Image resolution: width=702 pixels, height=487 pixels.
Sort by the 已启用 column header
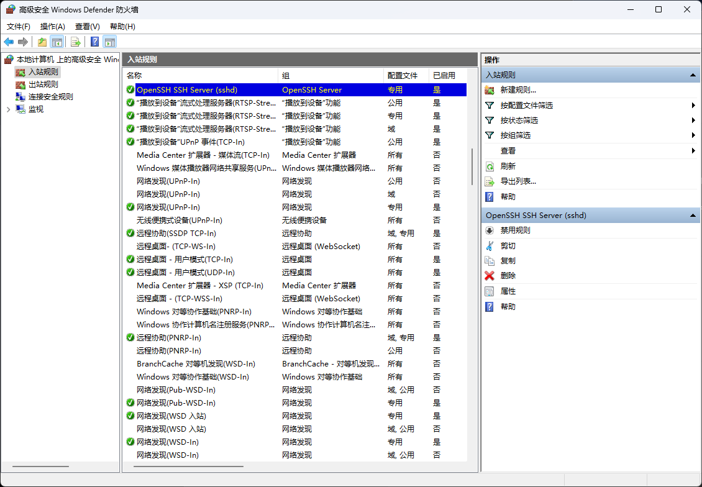point(444,75)
